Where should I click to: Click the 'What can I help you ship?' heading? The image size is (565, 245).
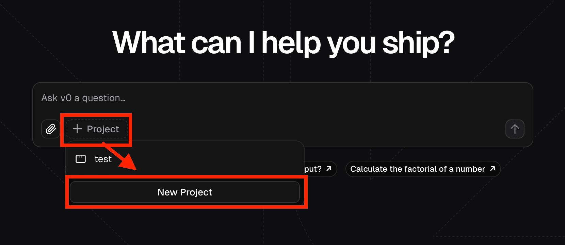point(283,43)
